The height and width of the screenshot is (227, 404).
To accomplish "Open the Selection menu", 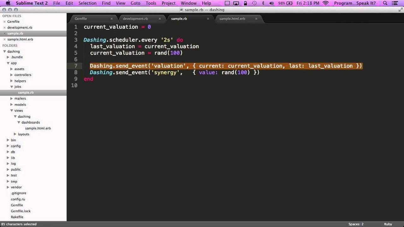I will (87, 3).
